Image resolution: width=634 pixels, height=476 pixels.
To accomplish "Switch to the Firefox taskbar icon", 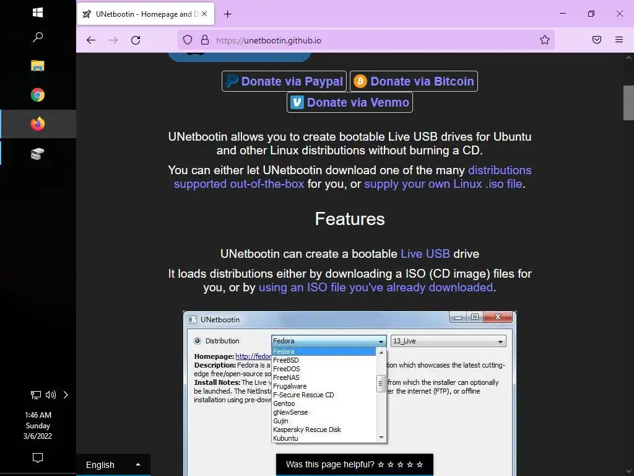I will click(38, 124).
